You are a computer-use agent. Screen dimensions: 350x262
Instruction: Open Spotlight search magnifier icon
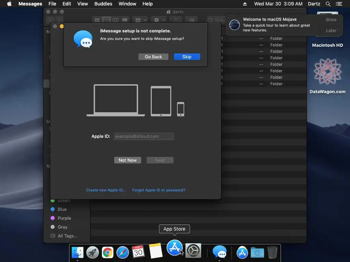click(328, 4)
